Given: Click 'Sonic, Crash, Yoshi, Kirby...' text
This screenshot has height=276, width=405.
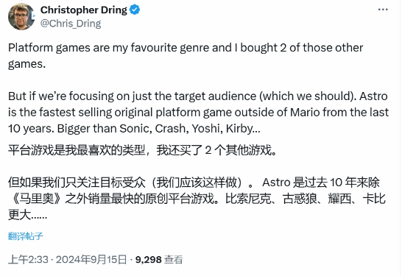Looking at the screenshot, I should 189,129.
